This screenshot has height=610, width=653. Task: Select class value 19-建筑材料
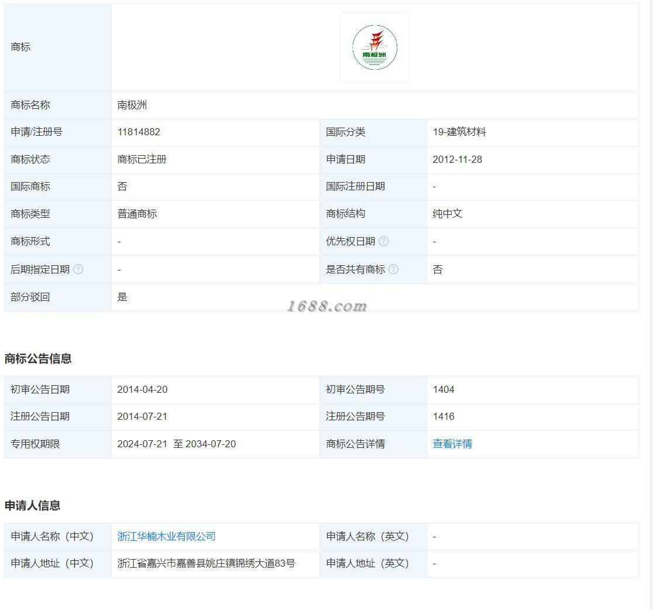pyautogui.click(x=459, y=132)
